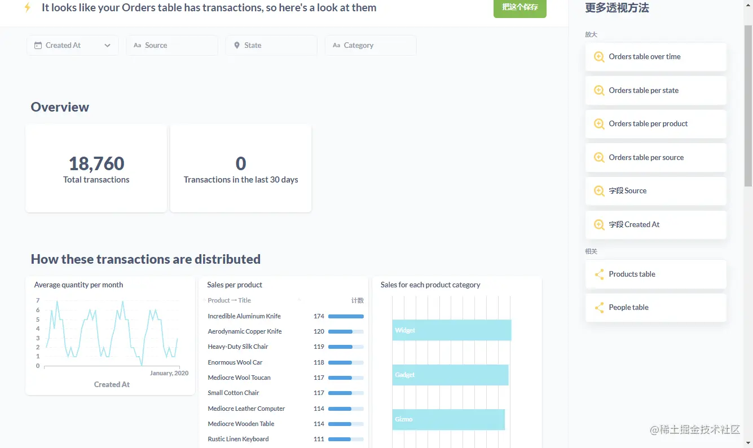Select the Mediocre Leather Computer row
The width and height of the screenshot is (753, 448).
[x=285, y=409]
